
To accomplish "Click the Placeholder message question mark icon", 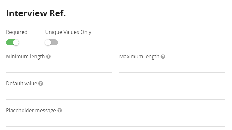I will 59,111.
